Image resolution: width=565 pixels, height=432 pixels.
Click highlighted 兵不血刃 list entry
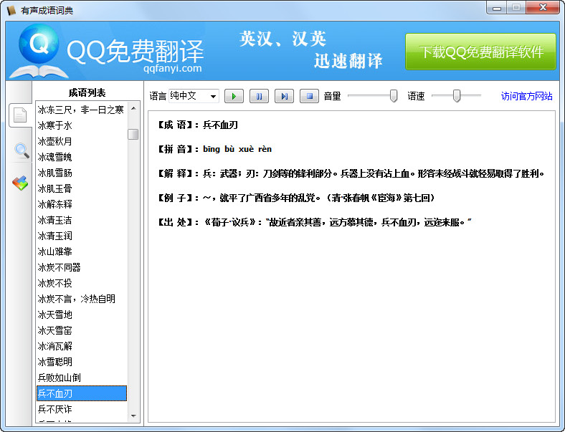(82, 393)
